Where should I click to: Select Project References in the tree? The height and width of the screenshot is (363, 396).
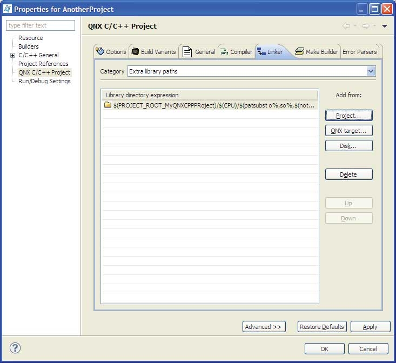pos(43,64)
